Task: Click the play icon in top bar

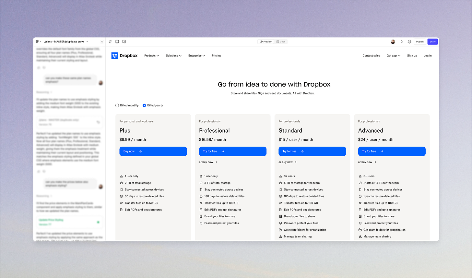Action: coord(402,42)
